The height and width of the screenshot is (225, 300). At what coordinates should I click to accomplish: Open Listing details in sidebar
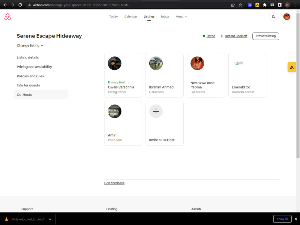click(28, 57)
